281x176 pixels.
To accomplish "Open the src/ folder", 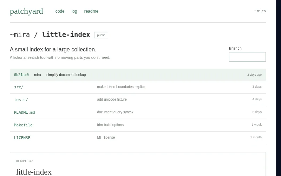I will [19, 87].
